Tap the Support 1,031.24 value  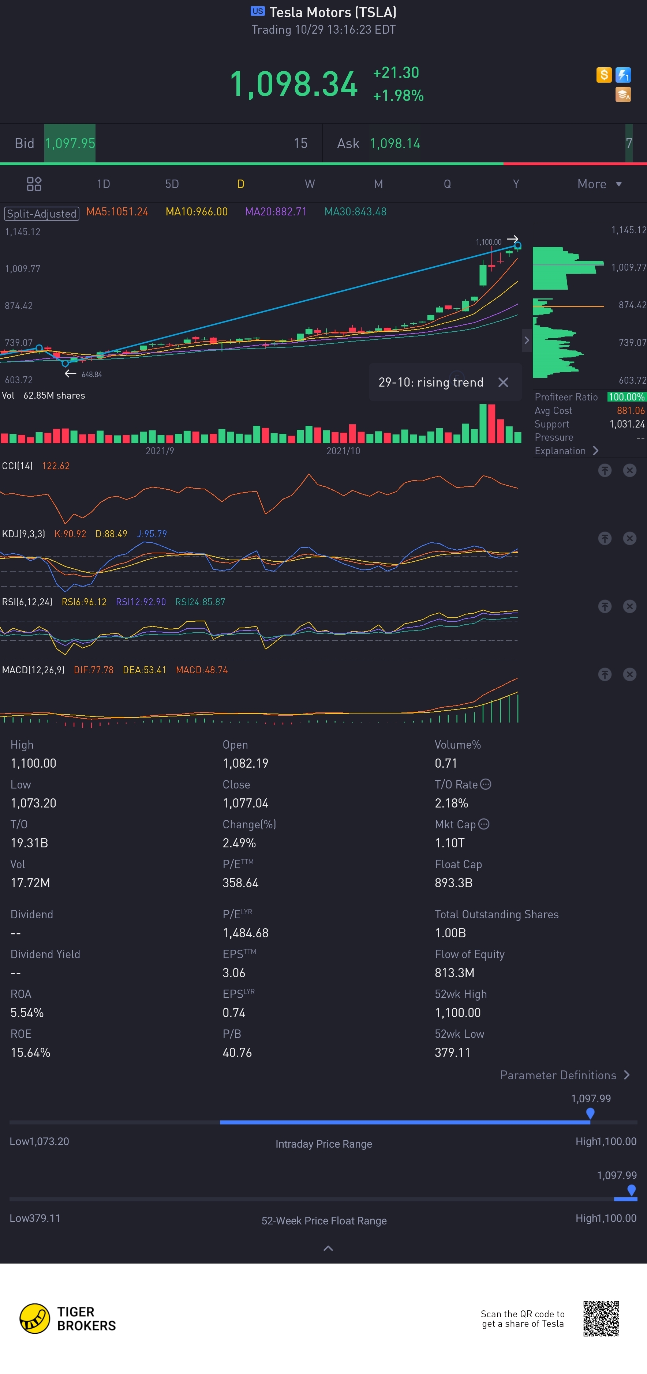(x=627, y=424)
